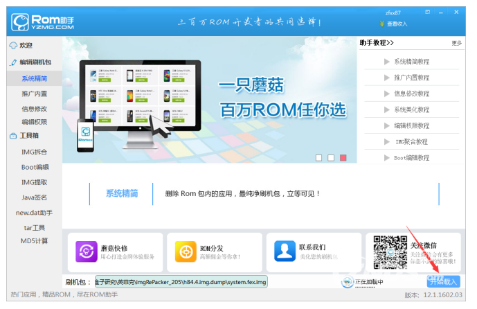The width and height of the screenshot is (477, 309).
Task: Click the play arrow beside 编辑权限教程
Action: point(386,126)
